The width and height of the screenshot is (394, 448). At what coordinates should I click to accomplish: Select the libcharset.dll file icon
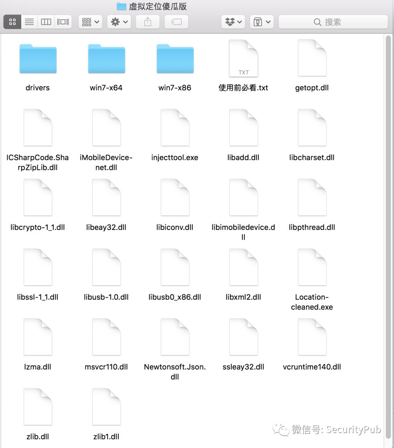(x=312, y=128)
